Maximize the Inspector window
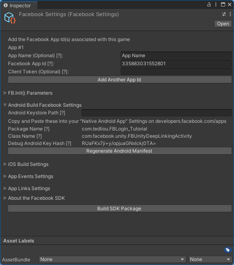The height and width of the screenshot is (265, 234). coord(223,4)
